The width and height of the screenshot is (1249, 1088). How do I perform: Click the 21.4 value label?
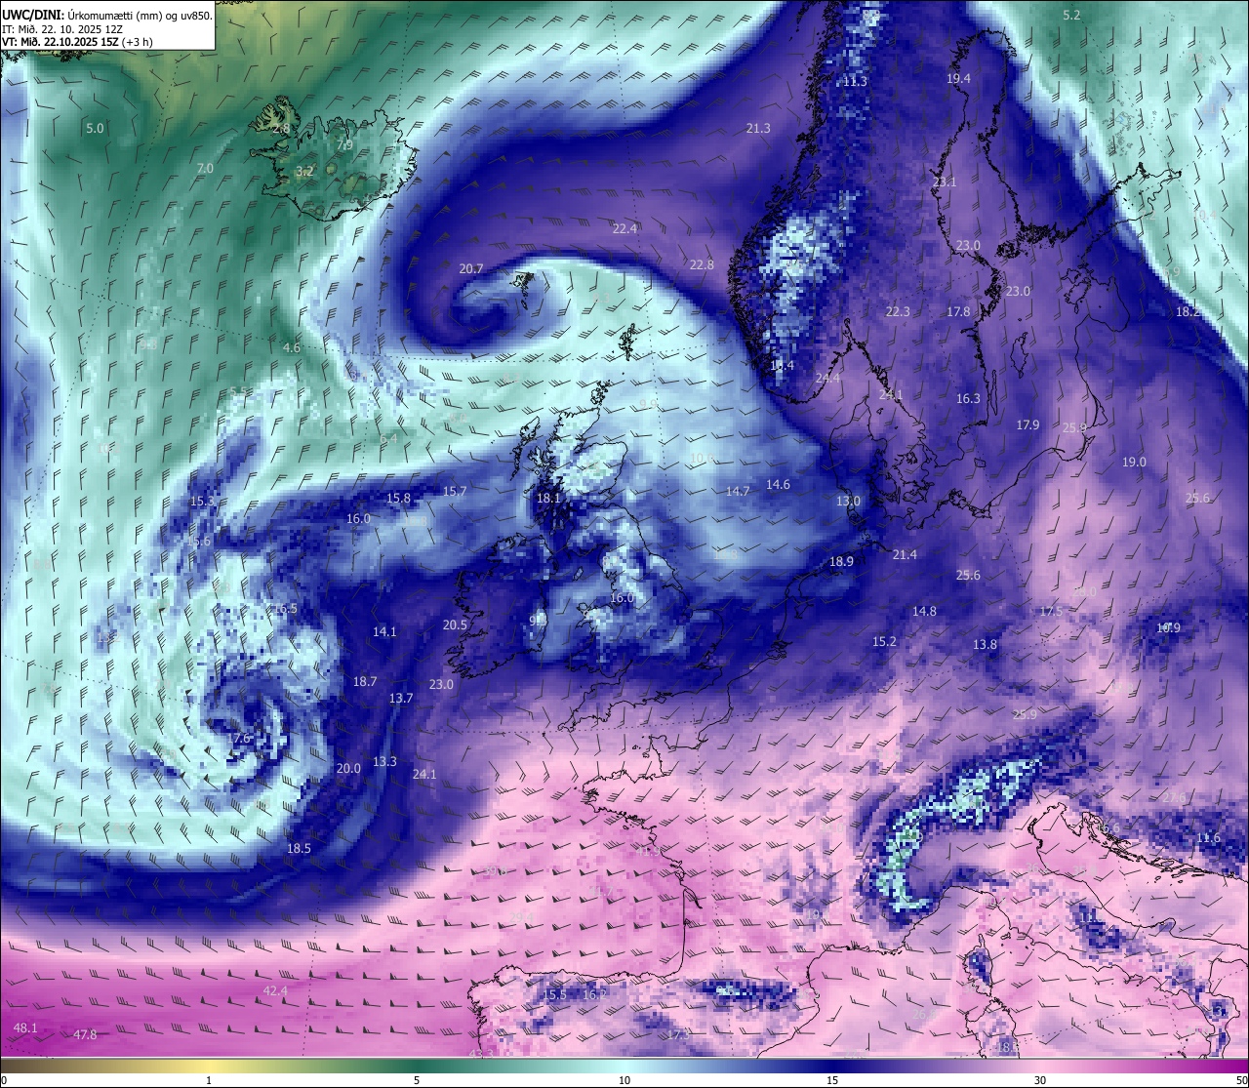(x=905, y=554)
